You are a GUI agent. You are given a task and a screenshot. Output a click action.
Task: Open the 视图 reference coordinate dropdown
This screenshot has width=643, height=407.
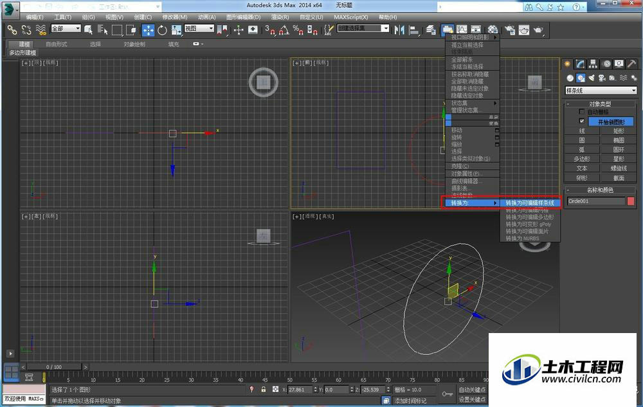pos(199,28)
